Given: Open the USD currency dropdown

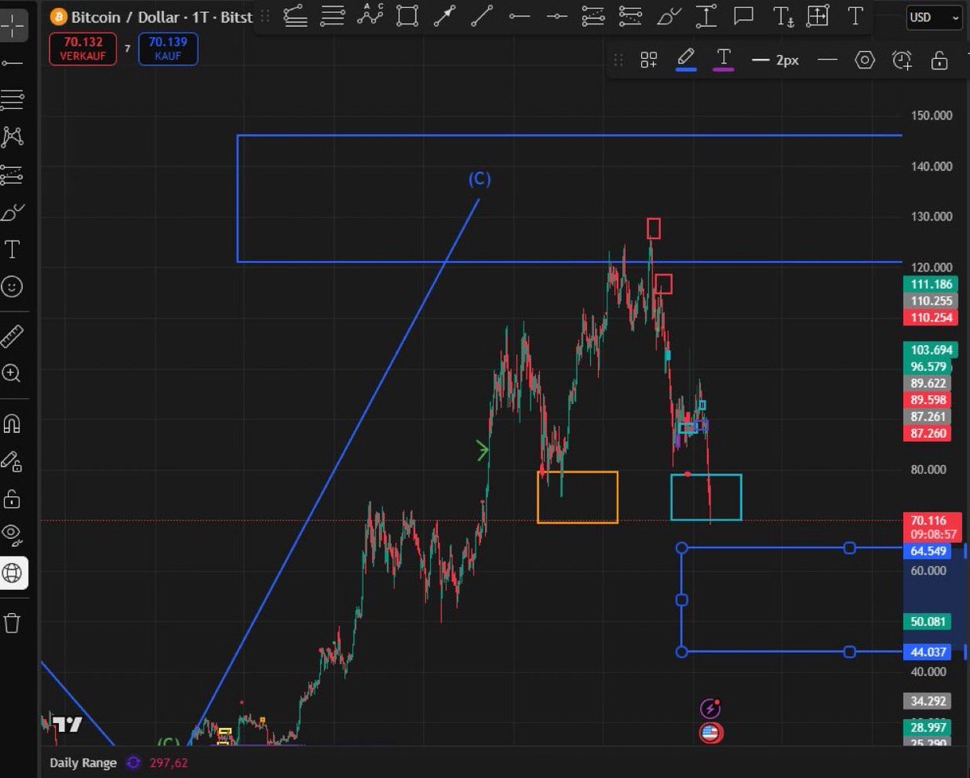Looking at the screenshot, I should pyautogui.click(x=933, y=18).
